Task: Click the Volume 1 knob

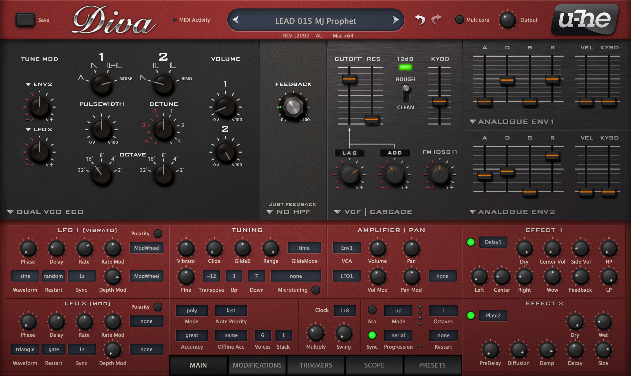Action: point(225,107)
